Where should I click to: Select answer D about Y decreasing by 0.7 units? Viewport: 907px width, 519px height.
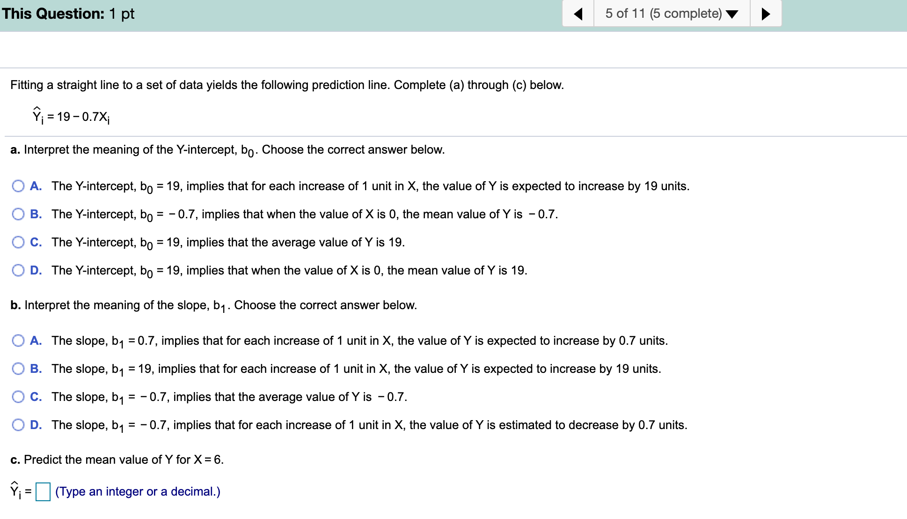18,425
